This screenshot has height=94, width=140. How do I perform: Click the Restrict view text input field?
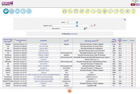[84, 26]
